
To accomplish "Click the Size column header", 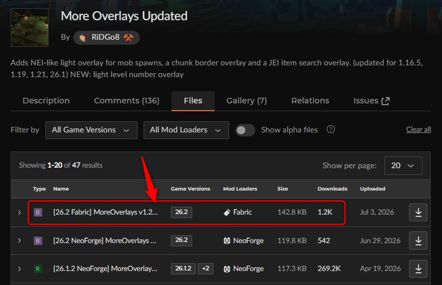I will [x=282, y=189].
